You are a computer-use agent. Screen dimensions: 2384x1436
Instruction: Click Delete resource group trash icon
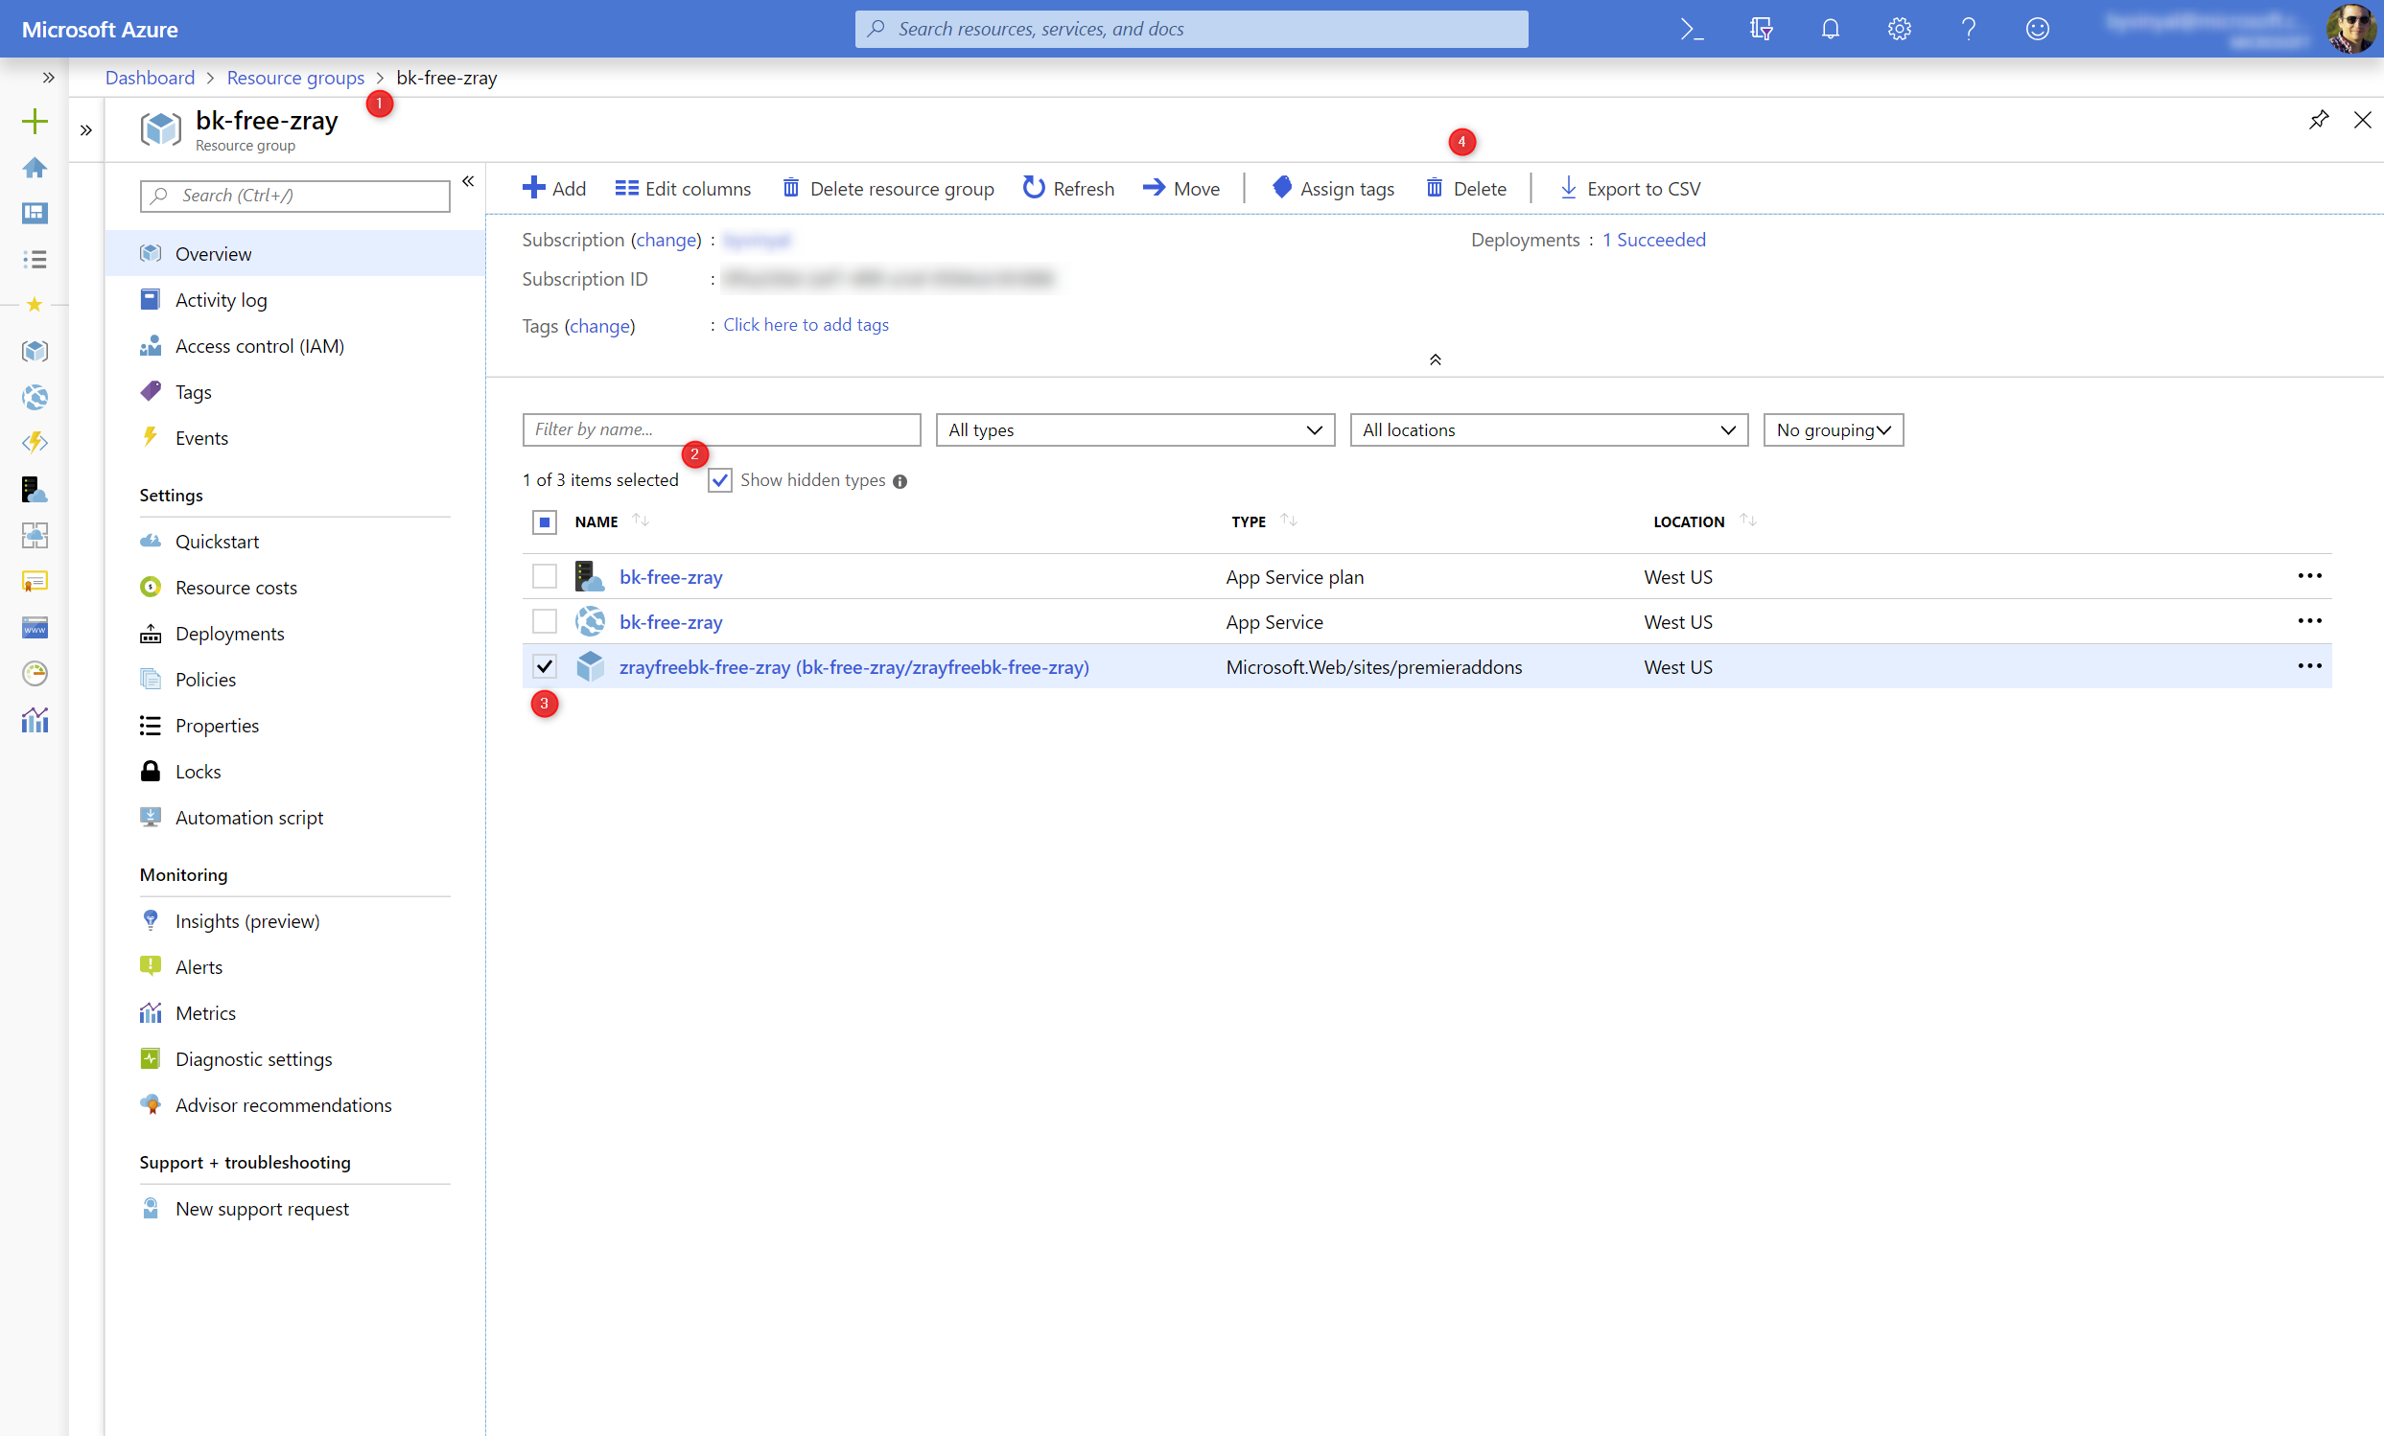click(x=791, y=188)
